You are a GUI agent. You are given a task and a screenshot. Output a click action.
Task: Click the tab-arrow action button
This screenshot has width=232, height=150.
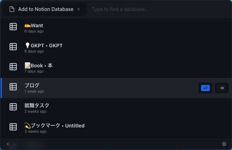coord(221,88)
